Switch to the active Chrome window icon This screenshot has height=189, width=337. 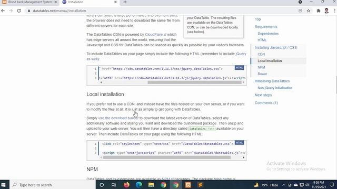[x=175, y=185]
